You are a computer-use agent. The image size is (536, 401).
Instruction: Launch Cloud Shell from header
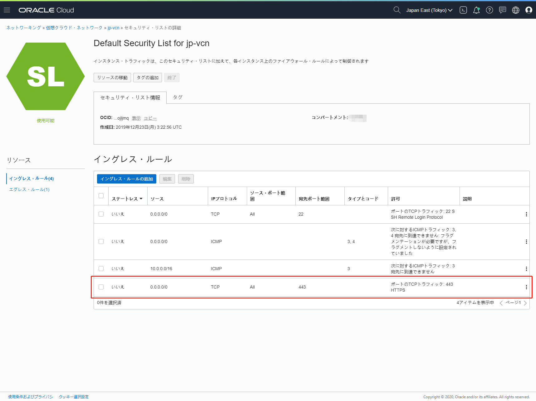point(463,10)
